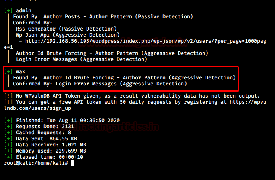Select the username max in red box

click(21, 72)
